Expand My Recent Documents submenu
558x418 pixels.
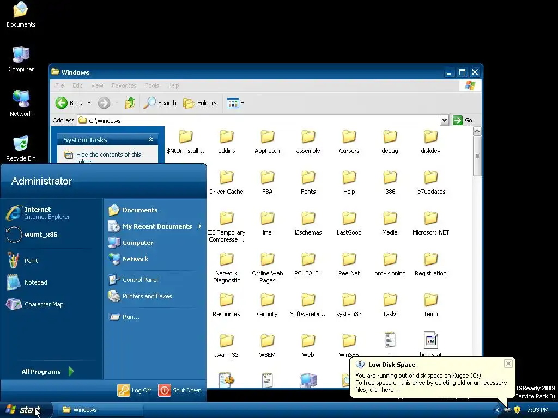(155, 226)
